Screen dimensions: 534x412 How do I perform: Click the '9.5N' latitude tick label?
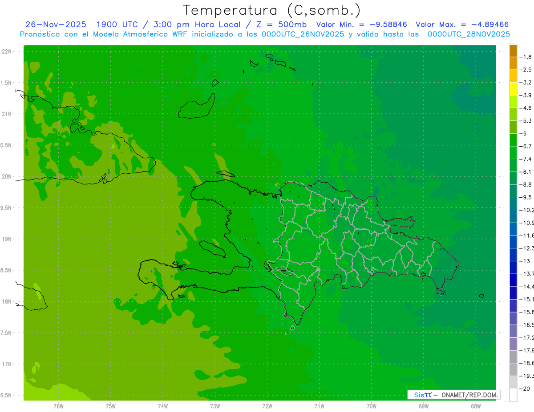coord(6,208)
